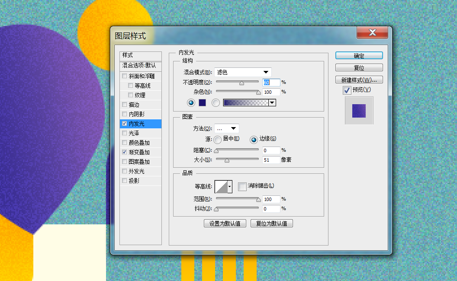Click the 复位 button
The width and height of the screenshot is (457, 281).
click(x=359, y=67)
